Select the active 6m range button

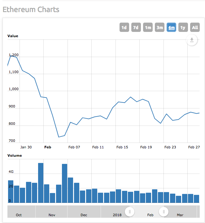tap(171, 27)
